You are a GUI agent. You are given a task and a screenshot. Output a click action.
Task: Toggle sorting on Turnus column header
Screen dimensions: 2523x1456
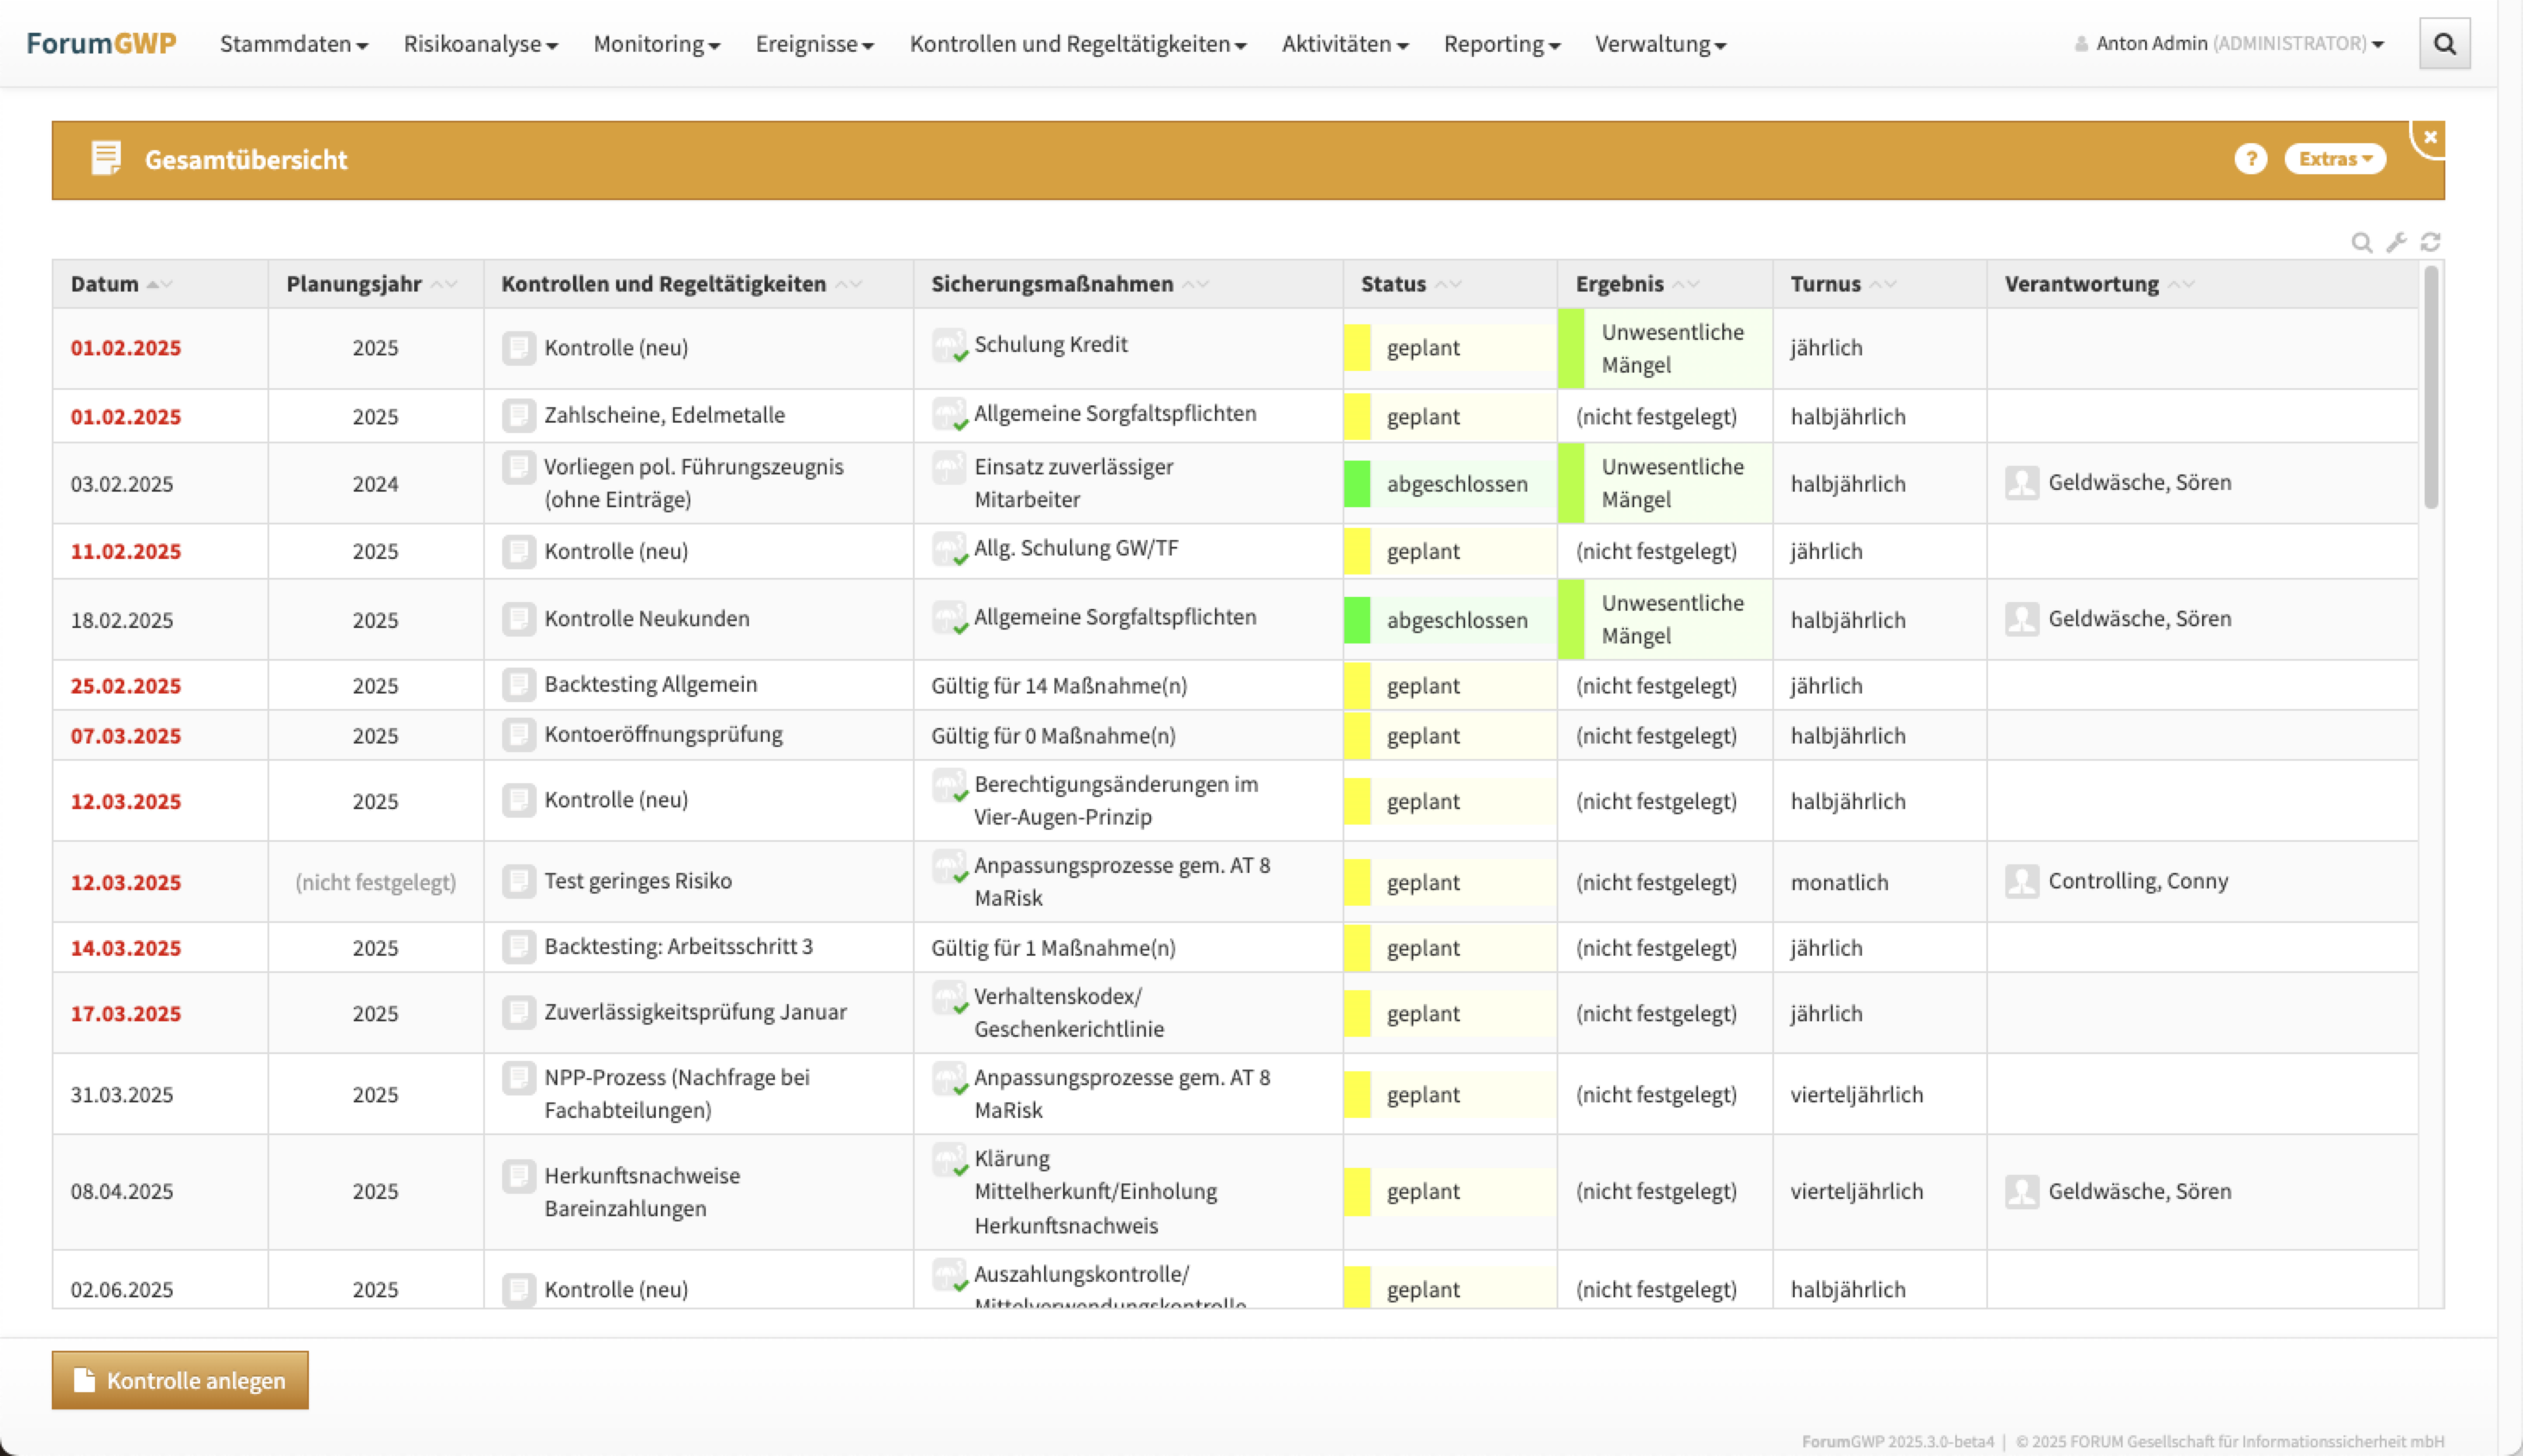tap(1825, 284)
